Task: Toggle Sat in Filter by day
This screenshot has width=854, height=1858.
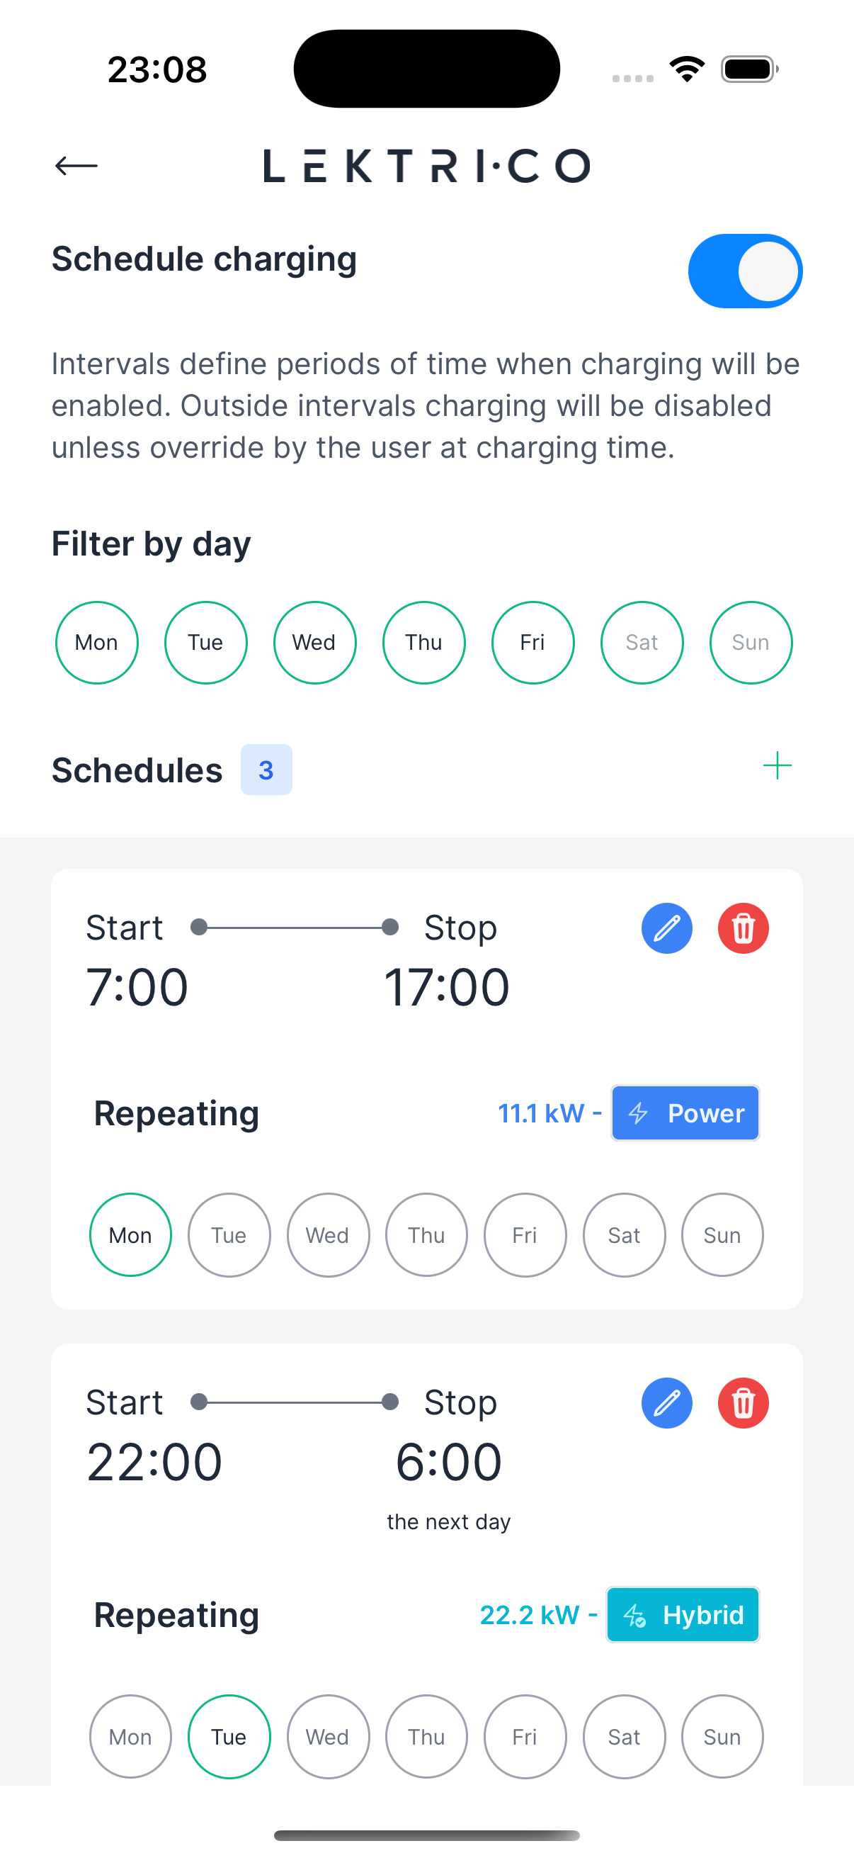Action: tap(642, 643)
